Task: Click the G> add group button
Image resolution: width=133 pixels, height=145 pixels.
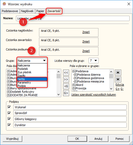Action: click(66, 93)
